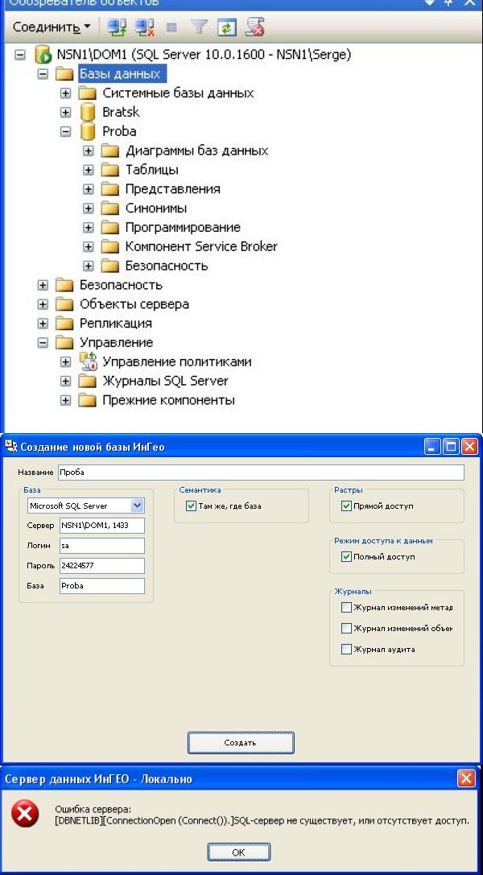Select the NSN1\DOM1 server icon

point(43,55)
